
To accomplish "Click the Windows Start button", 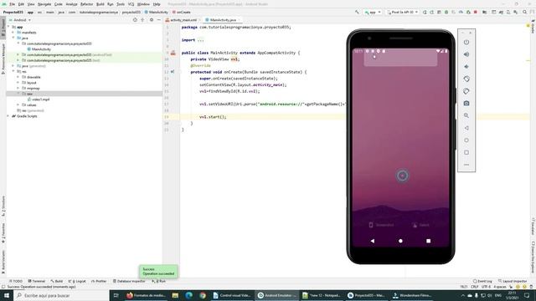I will [x=7, y=295].
